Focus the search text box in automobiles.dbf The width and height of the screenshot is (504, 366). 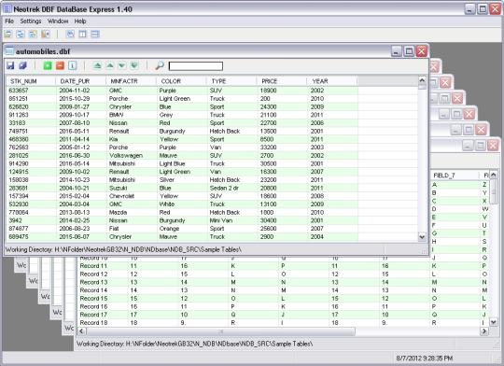(196, 66)
